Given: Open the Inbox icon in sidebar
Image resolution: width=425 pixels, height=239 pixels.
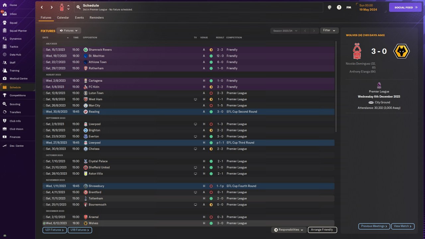Looking at the screenshot, I should coord(5,14).
